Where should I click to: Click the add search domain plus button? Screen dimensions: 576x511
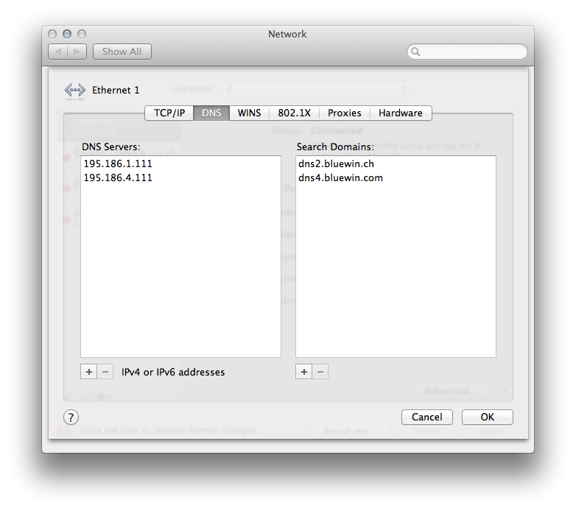click(x=304, y=372)
